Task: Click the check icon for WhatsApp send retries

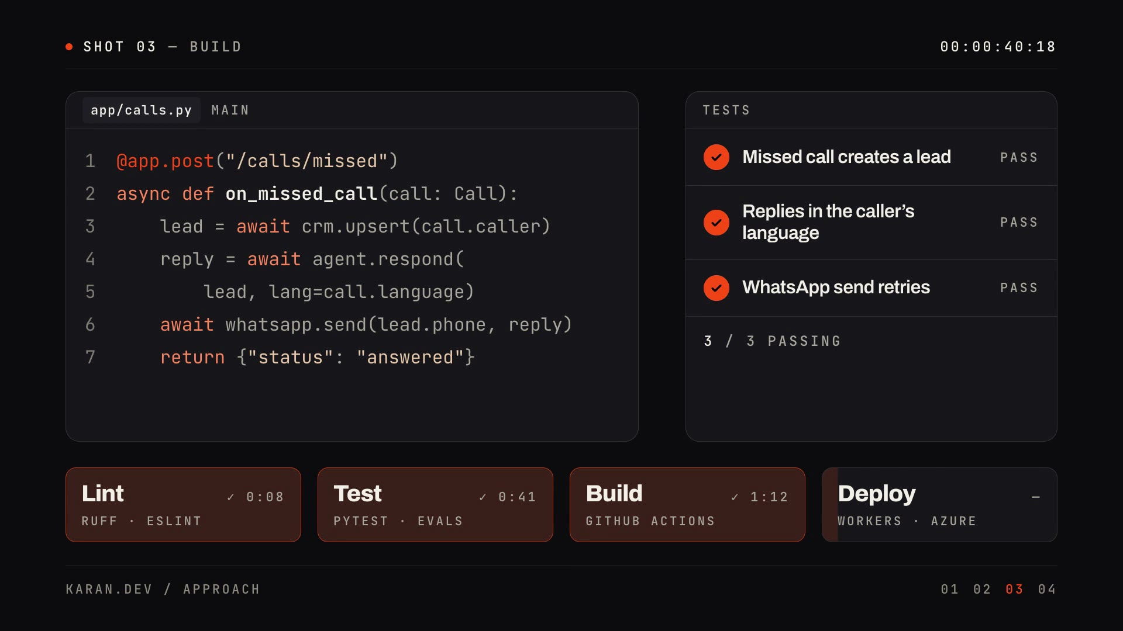Action: pos(716,288)
